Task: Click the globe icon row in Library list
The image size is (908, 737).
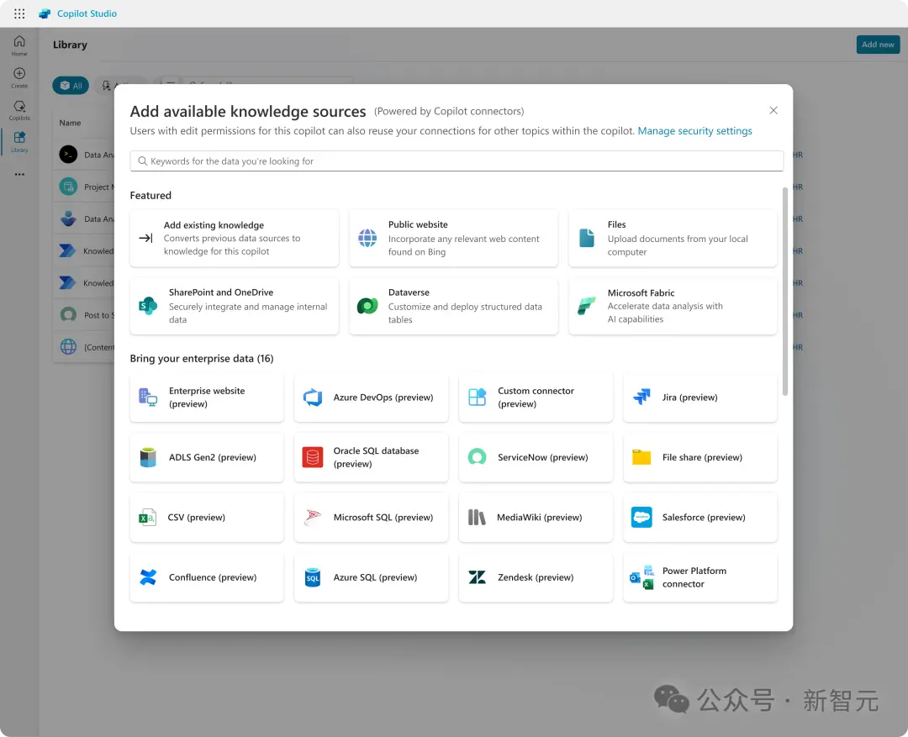Action: coord(68,347)
